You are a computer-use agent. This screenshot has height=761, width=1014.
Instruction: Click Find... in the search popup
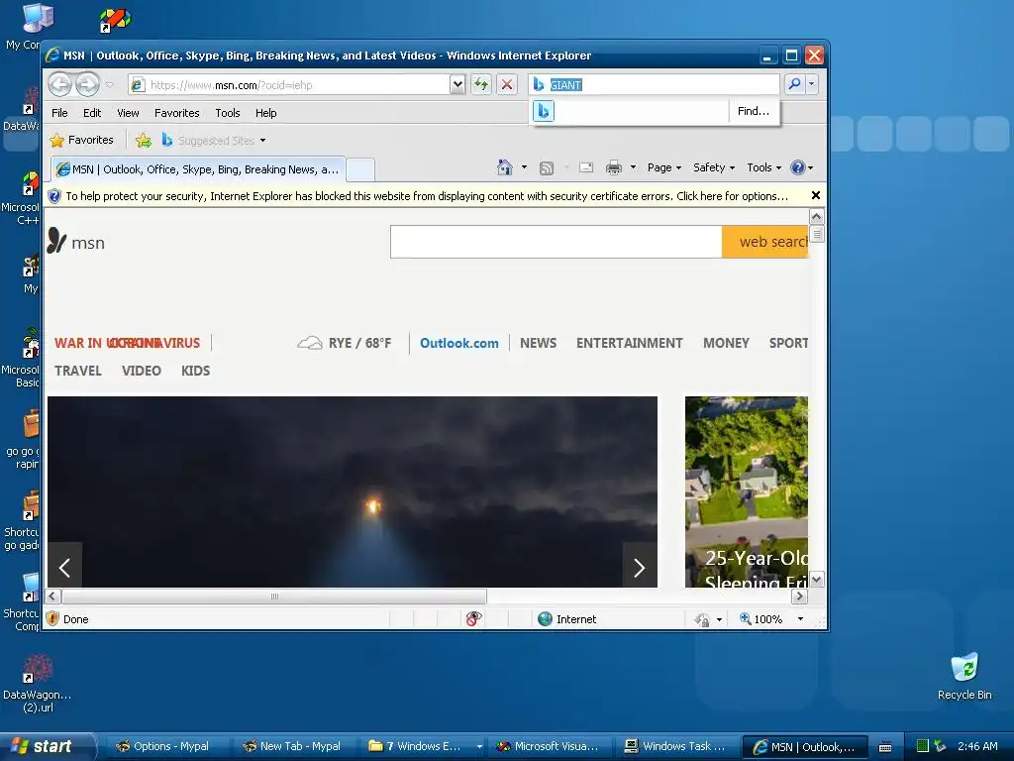pyautogui.click(x=754, y=111)
